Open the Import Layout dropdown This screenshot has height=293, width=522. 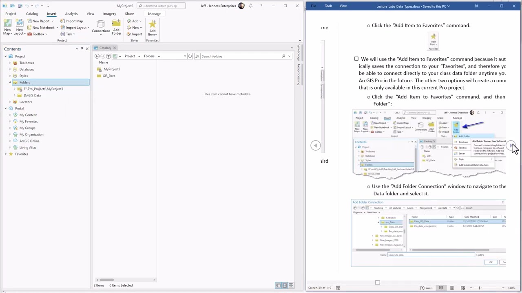[89, 28]
